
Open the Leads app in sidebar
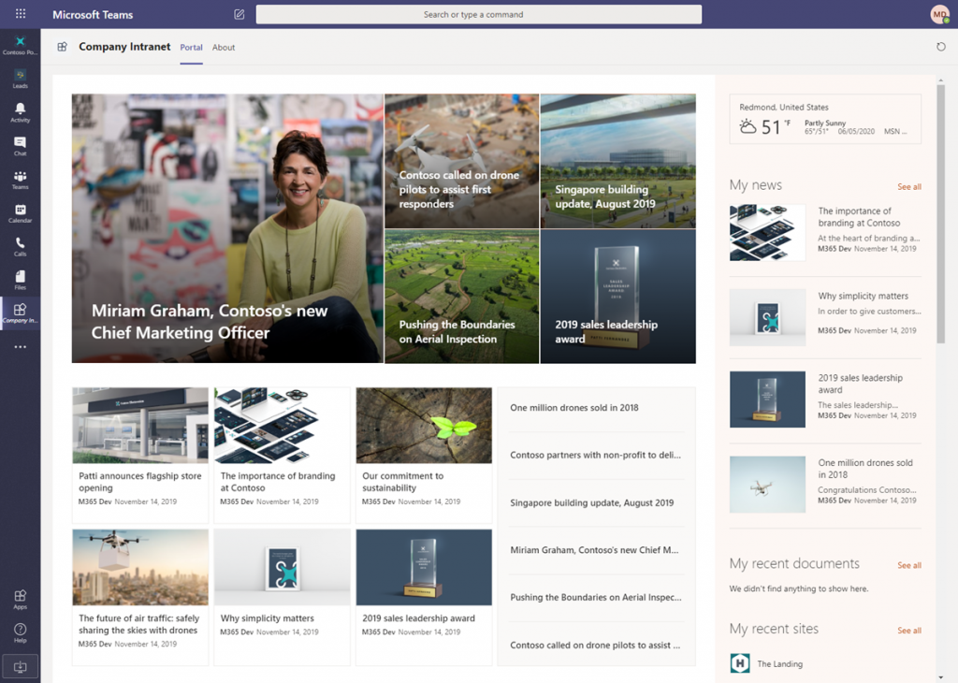[21, 79]
